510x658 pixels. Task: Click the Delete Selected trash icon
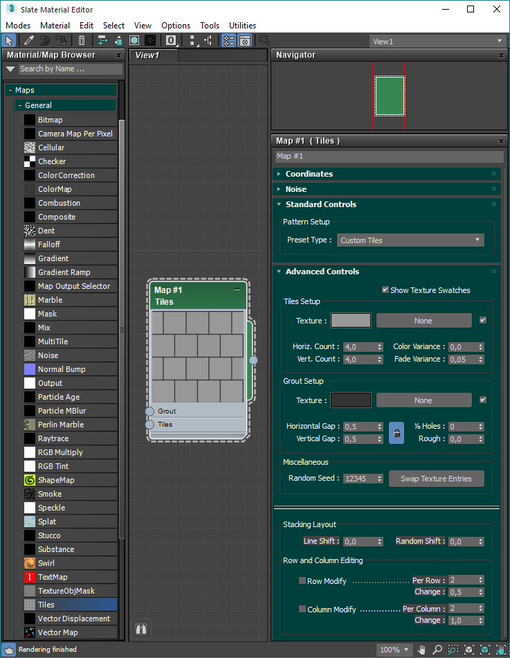pos(82,41)
